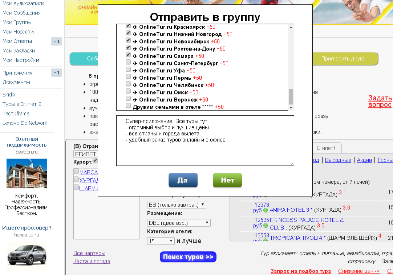This screenshot has width=393, height=275.
Task: Open Мои Группы in sidebar
Action: [17, 22]
